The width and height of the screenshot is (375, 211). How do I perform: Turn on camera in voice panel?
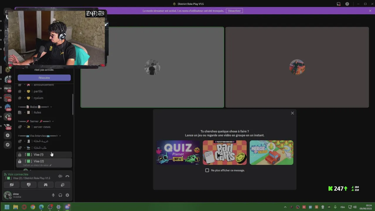(12, 185)
